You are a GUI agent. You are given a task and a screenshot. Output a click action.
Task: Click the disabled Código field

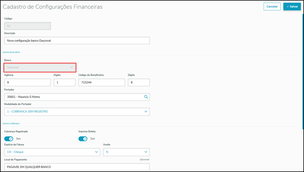(x=28, y=26)
